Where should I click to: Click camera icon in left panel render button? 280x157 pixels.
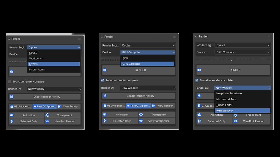[x=12, y=72]
